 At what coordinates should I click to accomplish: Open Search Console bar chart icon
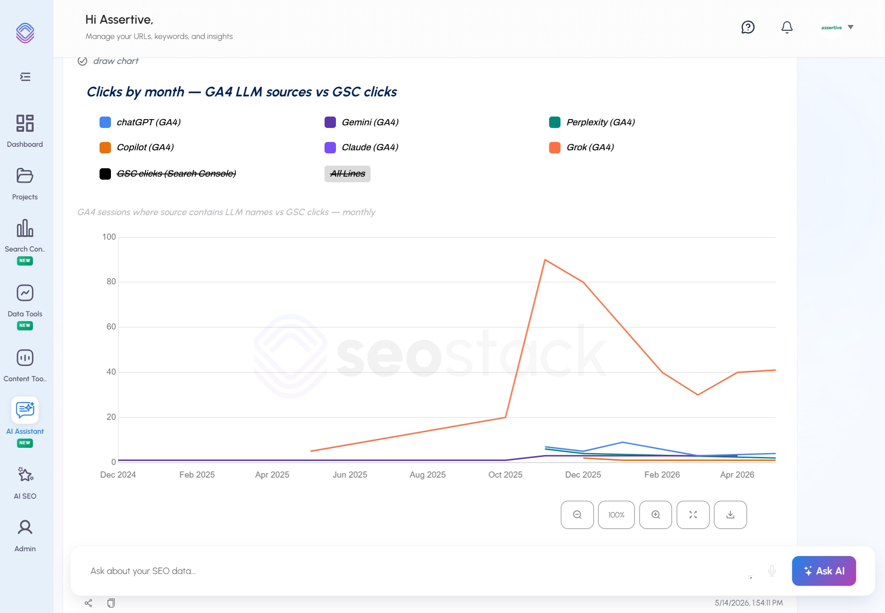(25, 228)
